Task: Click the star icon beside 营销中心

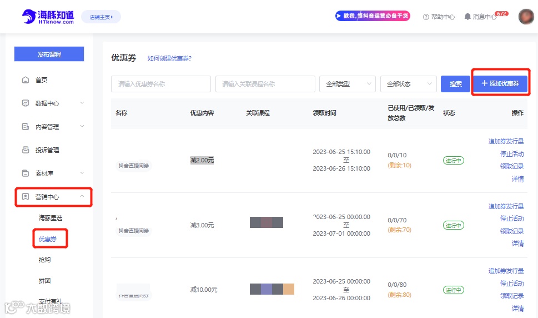Action: click(x=26, y=196)
